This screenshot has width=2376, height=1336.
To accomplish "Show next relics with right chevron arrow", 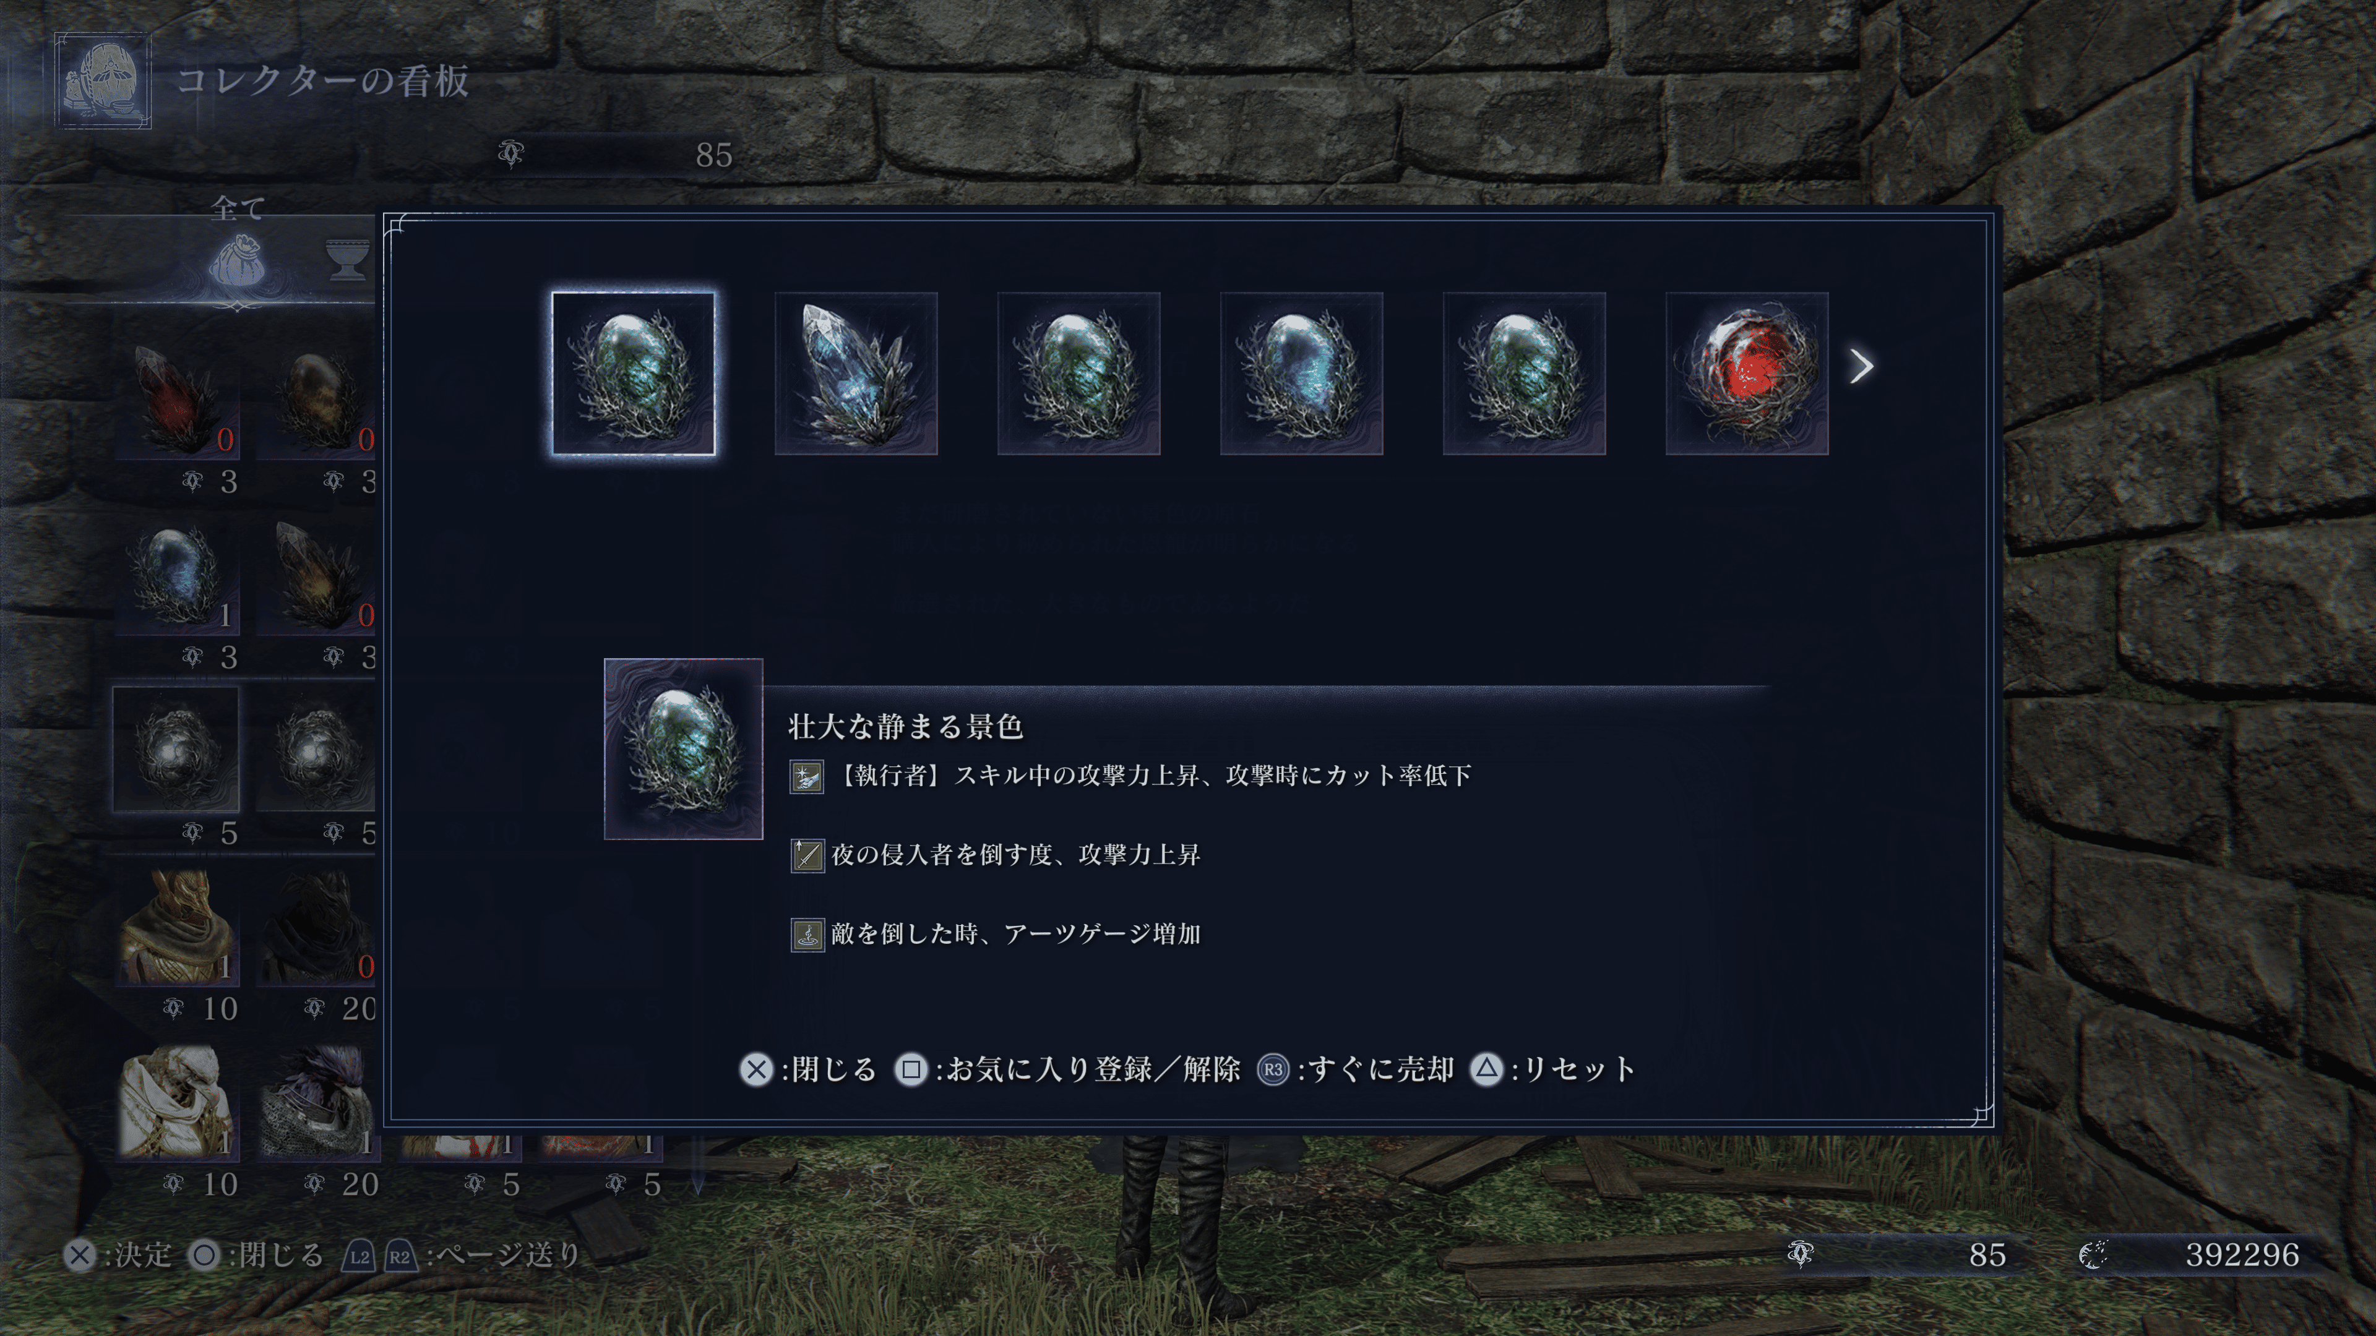I will [x=1861, y=366].
